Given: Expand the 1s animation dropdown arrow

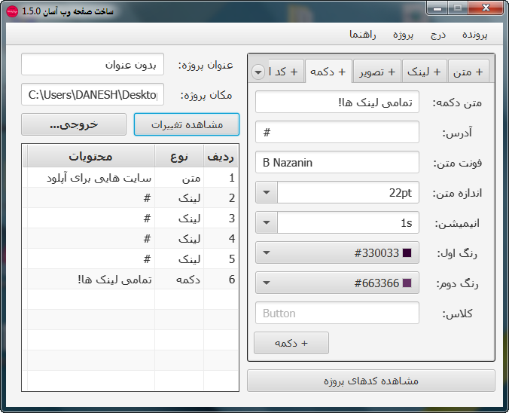Looking at the screenshot, I should point(267,222).
